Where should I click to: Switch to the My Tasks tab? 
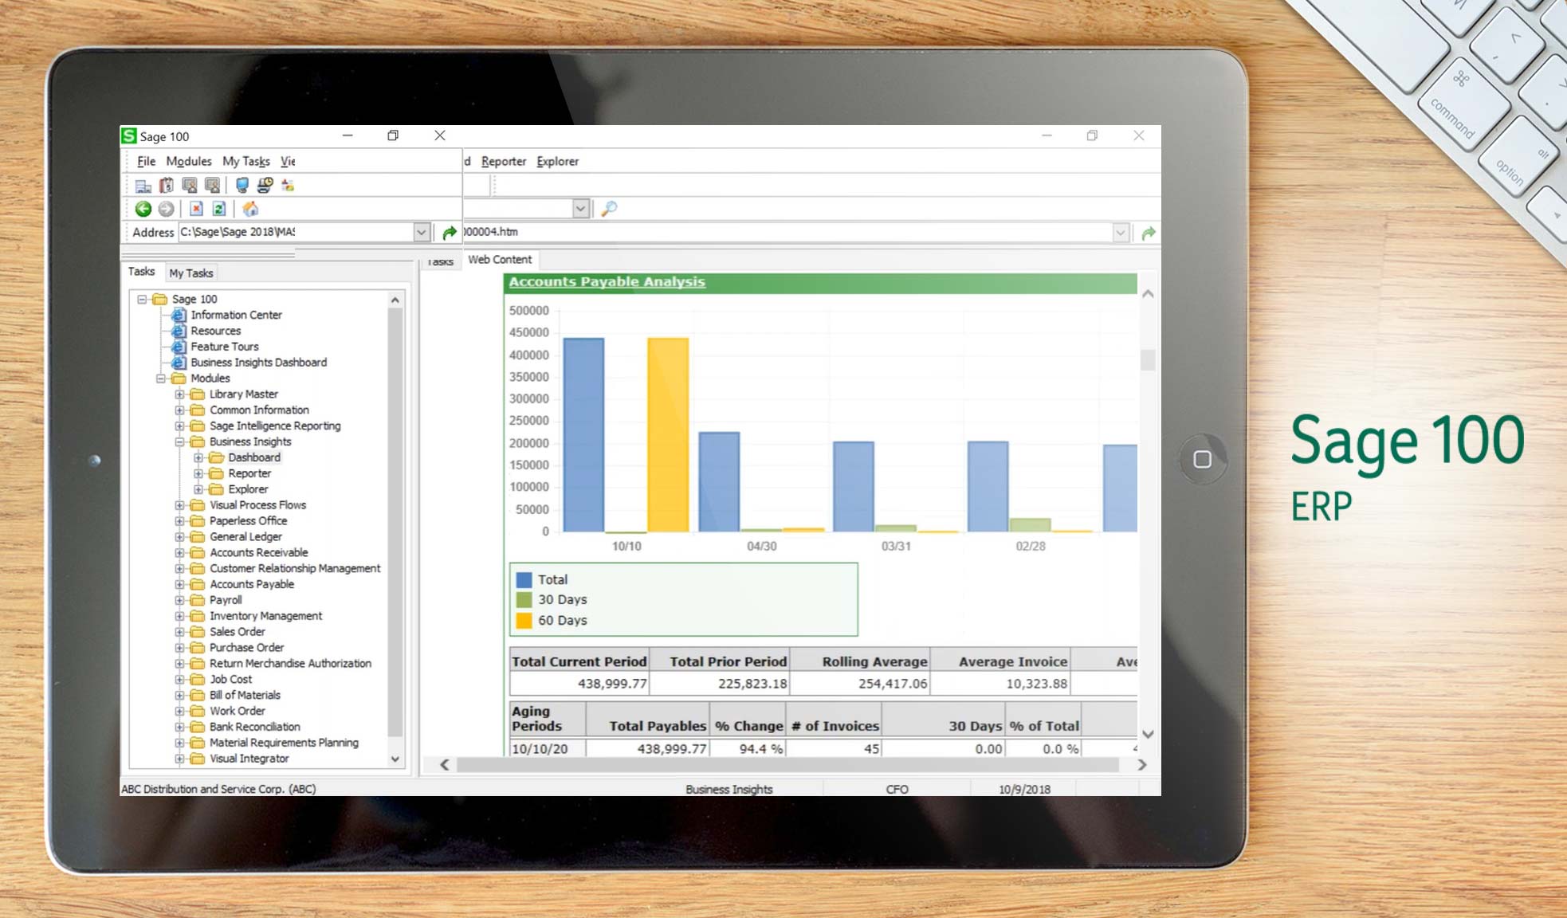tap(191, 273)
